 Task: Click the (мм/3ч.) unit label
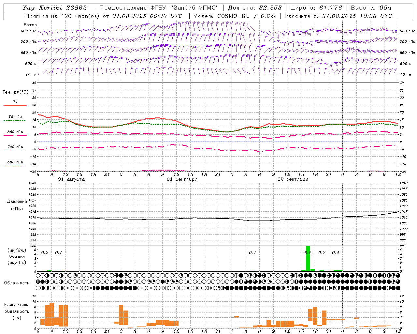17,250
